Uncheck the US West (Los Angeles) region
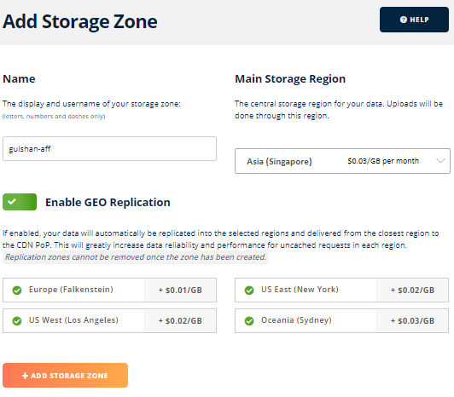Image resolution: width=454 pixels, height=397 pixels. pos(109,320)
